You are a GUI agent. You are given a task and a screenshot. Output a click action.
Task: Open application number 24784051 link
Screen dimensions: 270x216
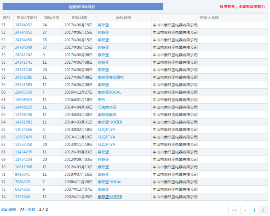[x=24, y=32]
